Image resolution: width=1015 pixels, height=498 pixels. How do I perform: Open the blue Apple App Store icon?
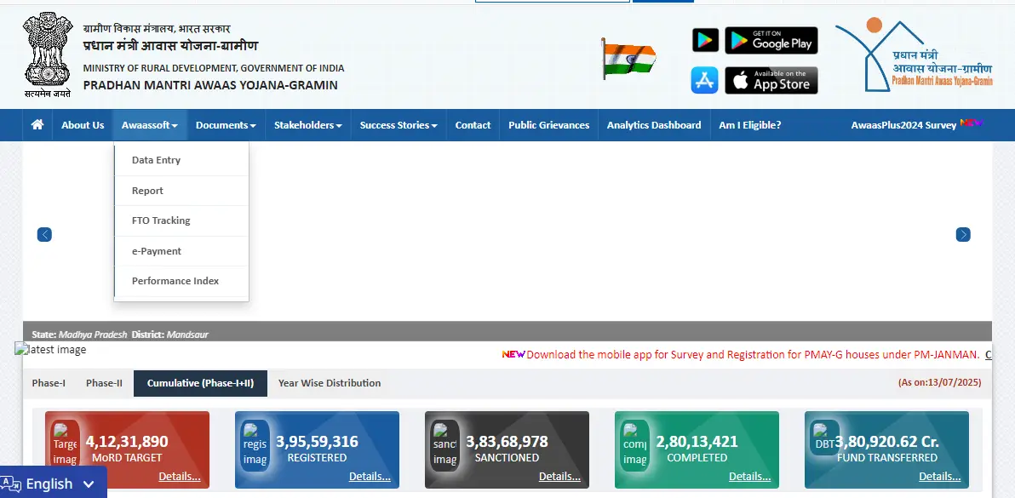[x=704, y=80]
